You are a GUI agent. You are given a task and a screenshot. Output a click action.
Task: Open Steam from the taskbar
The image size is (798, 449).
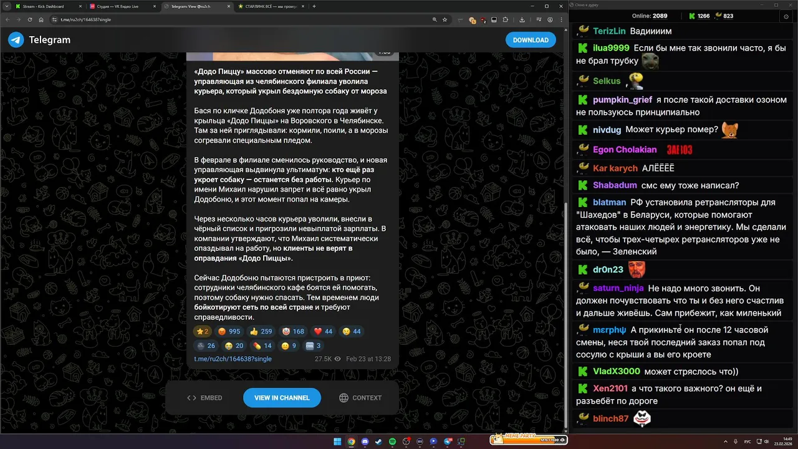[x=378, y=442]
